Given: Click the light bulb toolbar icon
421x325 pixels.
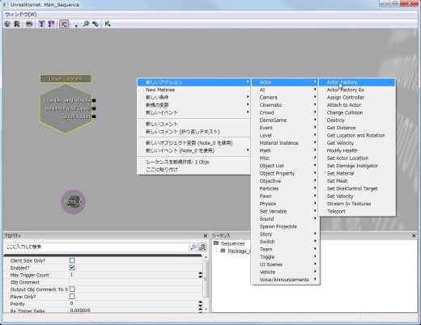Looking at the screenshot, I should click(x=76, y=24).
